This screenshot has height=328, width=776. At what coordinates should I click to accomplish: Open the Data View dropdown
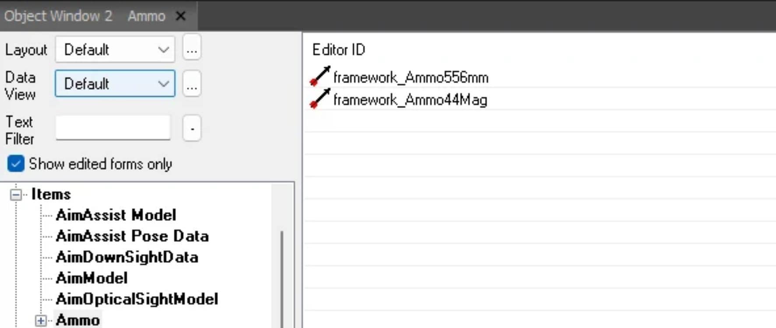[115, 84]
